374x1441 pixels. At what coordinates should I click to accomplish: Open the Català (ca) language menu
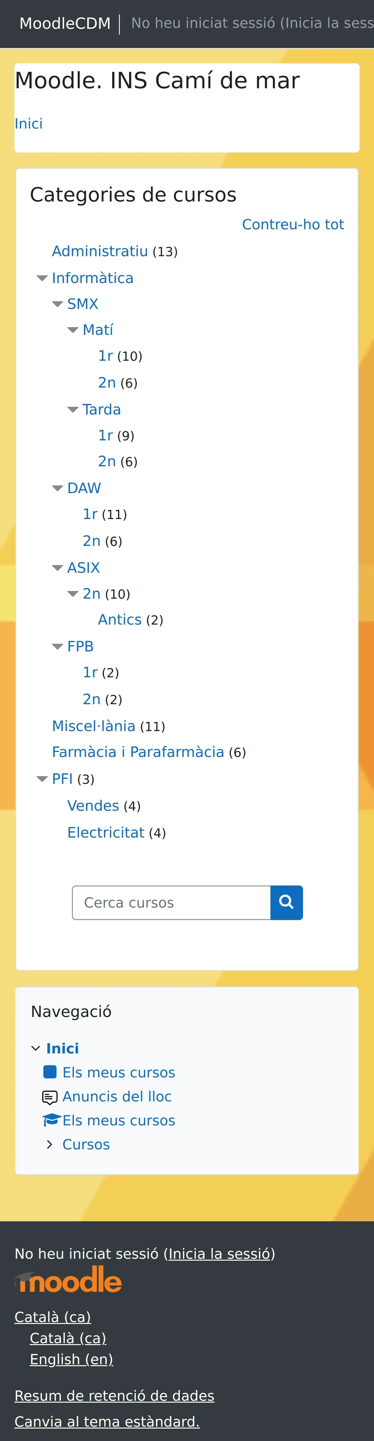(x=52, y=1317)
